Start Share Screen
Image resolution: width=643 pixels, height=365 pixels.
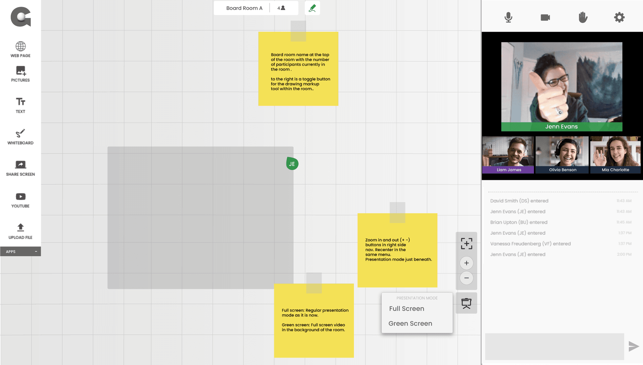click(20, 168)
